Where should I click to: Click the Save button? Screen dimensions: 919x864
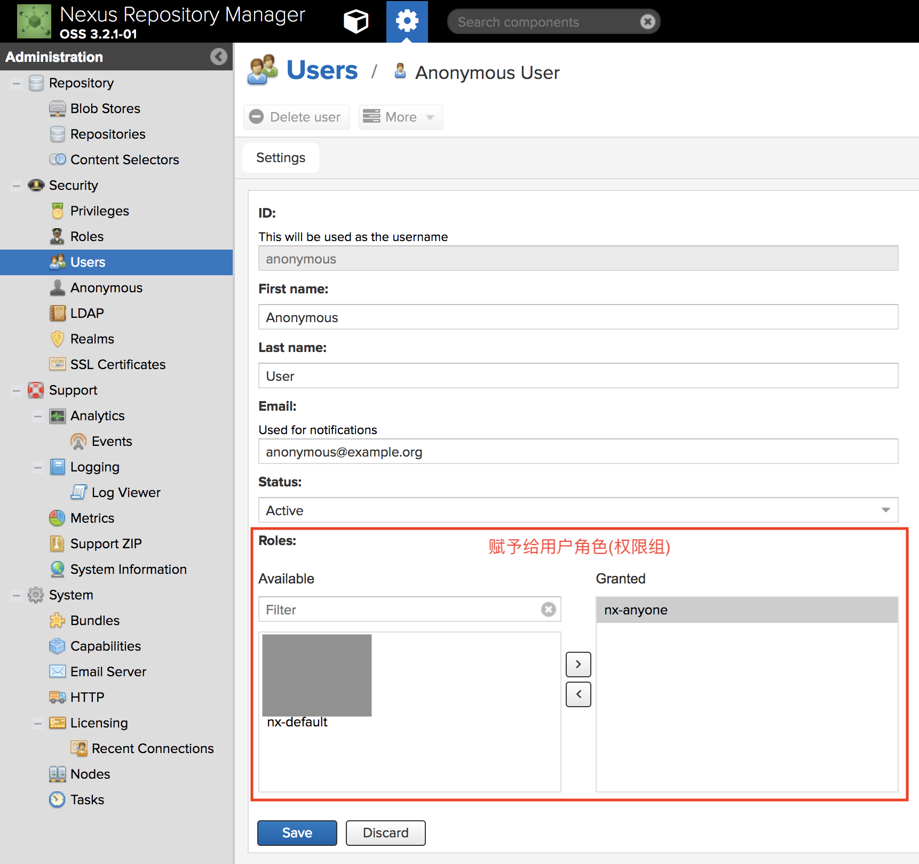coord(297,833)
